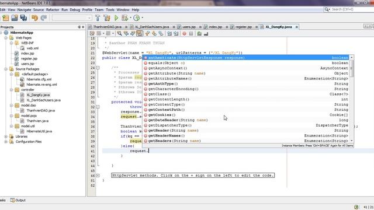374x210 pixels.
Task: Open the Tools menu
Action: [110, 10]
